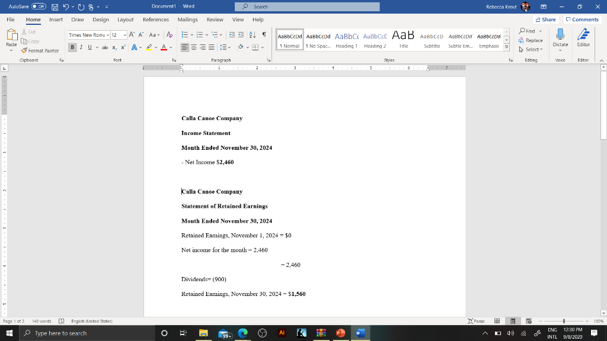Image resolution: width=607 pixels, height=341 pixels.
Task: Expand numbering list dropdown arrow
Action: tap(207, 35)
